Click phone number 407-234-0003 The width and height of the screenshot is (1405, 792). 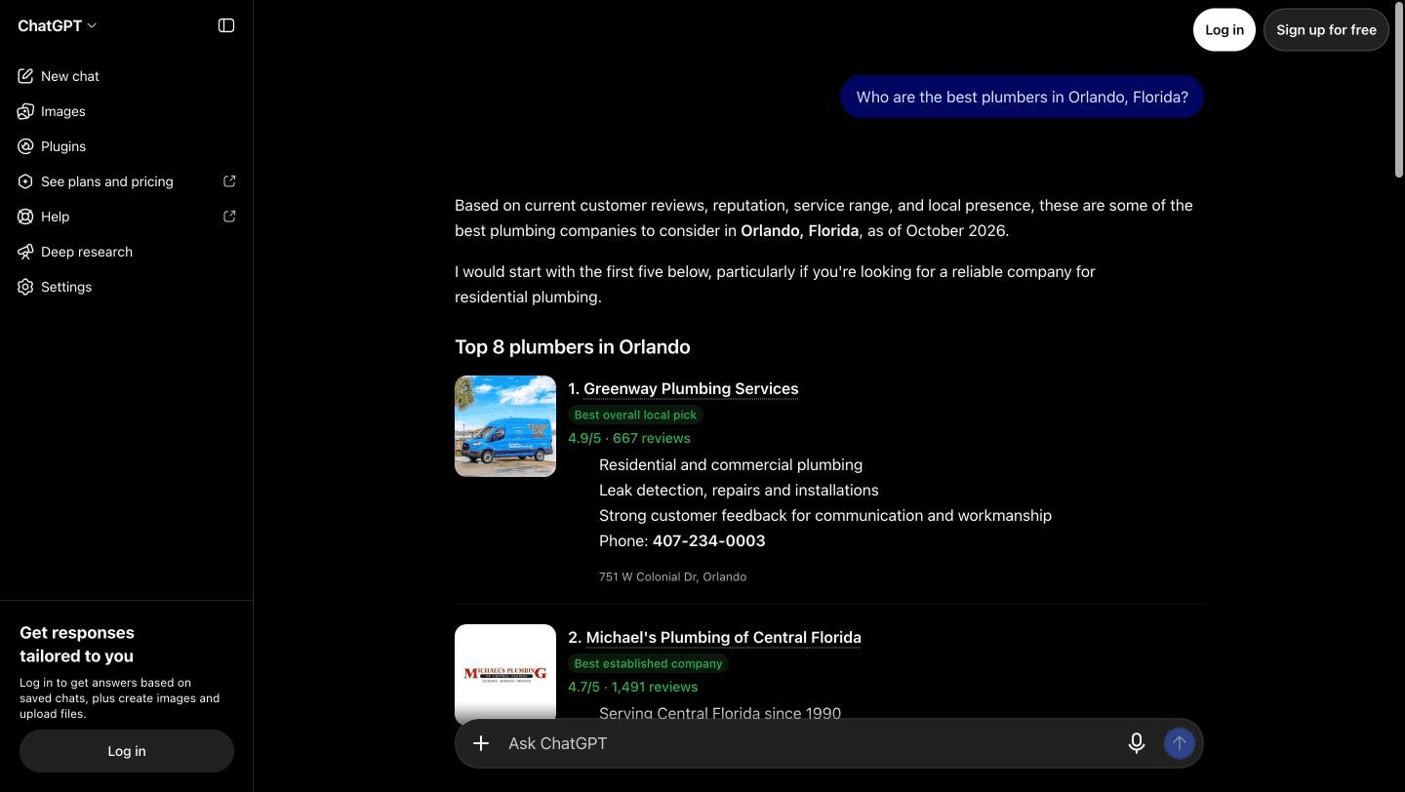[708, 540]
